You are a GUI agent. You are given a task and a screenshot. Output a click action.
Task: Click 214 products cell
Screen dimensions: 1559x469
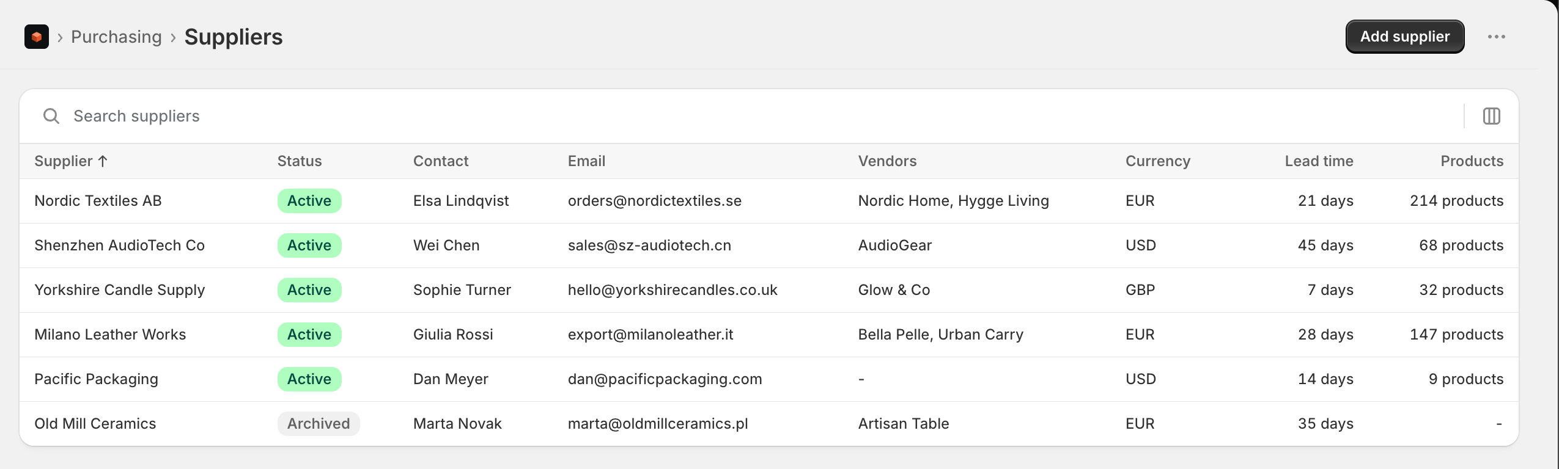point(1456,201)
